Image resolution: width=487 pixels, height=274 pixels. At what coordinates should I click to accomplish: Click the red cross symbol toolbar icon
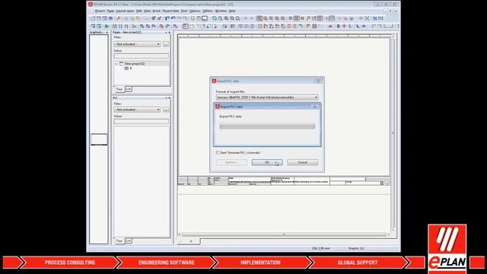pos(344,27)
